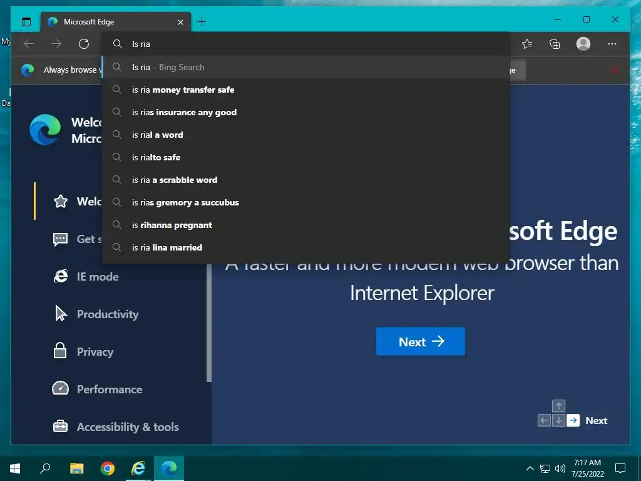Screen dimensions: 641x481
Task: Open the Collections icon
Action: [x=555, y=44]
